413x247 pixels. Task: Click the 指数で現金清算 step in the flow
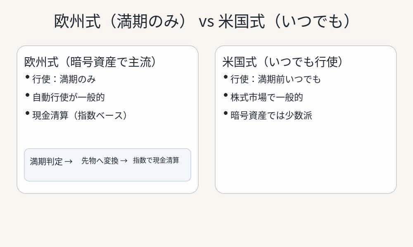156,161
